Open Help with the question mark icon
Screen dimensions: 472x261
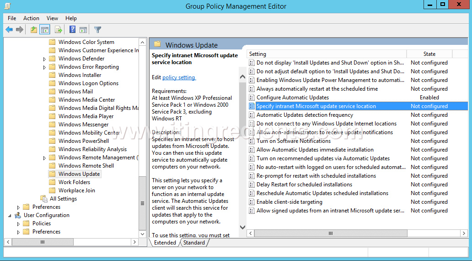click(72, 30)
